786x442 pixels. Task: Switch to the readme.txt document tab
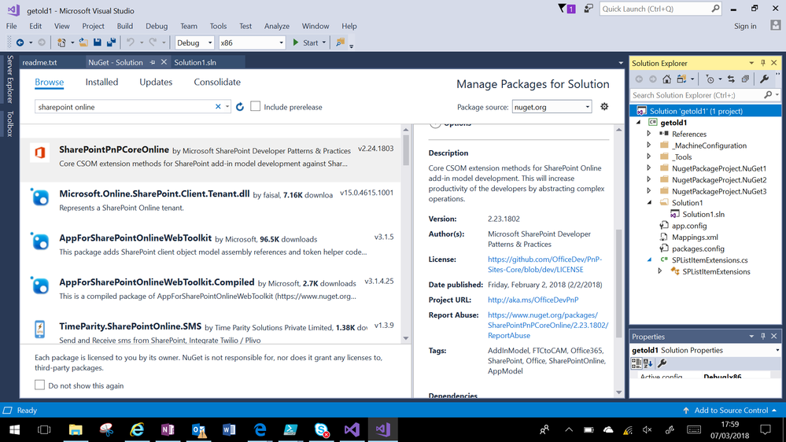[x=39, y=63]
